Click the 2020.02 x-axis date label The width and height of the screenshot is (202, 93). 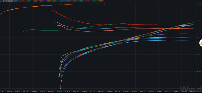point(59,91)
